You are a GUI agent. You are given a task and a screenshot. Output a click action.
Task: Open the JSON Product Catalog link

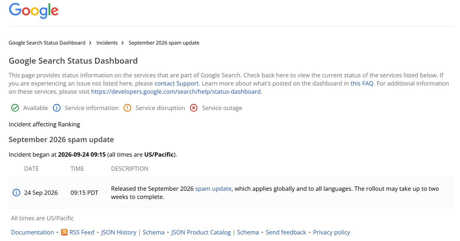coord(201,232)
